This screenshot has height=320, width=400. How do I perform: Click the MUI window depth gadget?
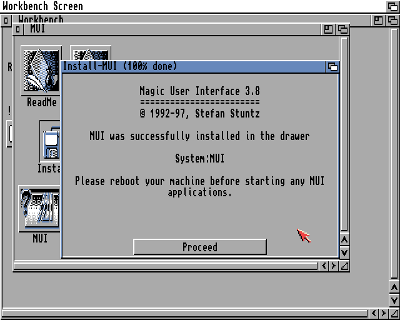pyautogui.click(x=342, y=29)
